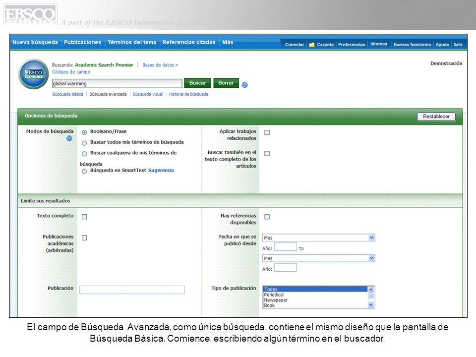Focus the global warming search field

117,83
